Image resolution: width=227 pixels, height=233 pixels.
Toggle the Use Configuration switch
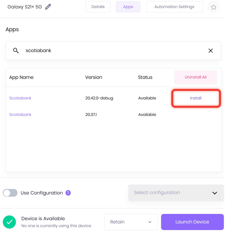(x=10, y=193)
